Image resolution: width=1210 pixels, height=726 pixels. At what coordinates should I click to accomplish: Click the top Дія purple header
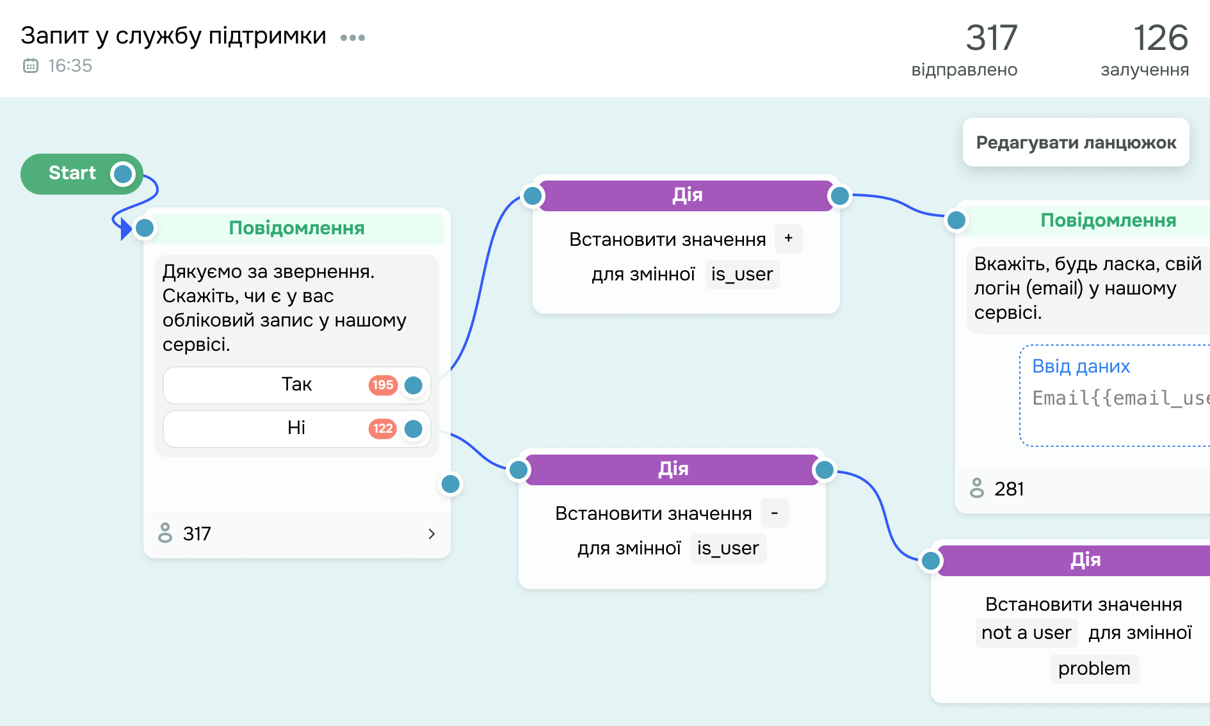tap(686, 195)
